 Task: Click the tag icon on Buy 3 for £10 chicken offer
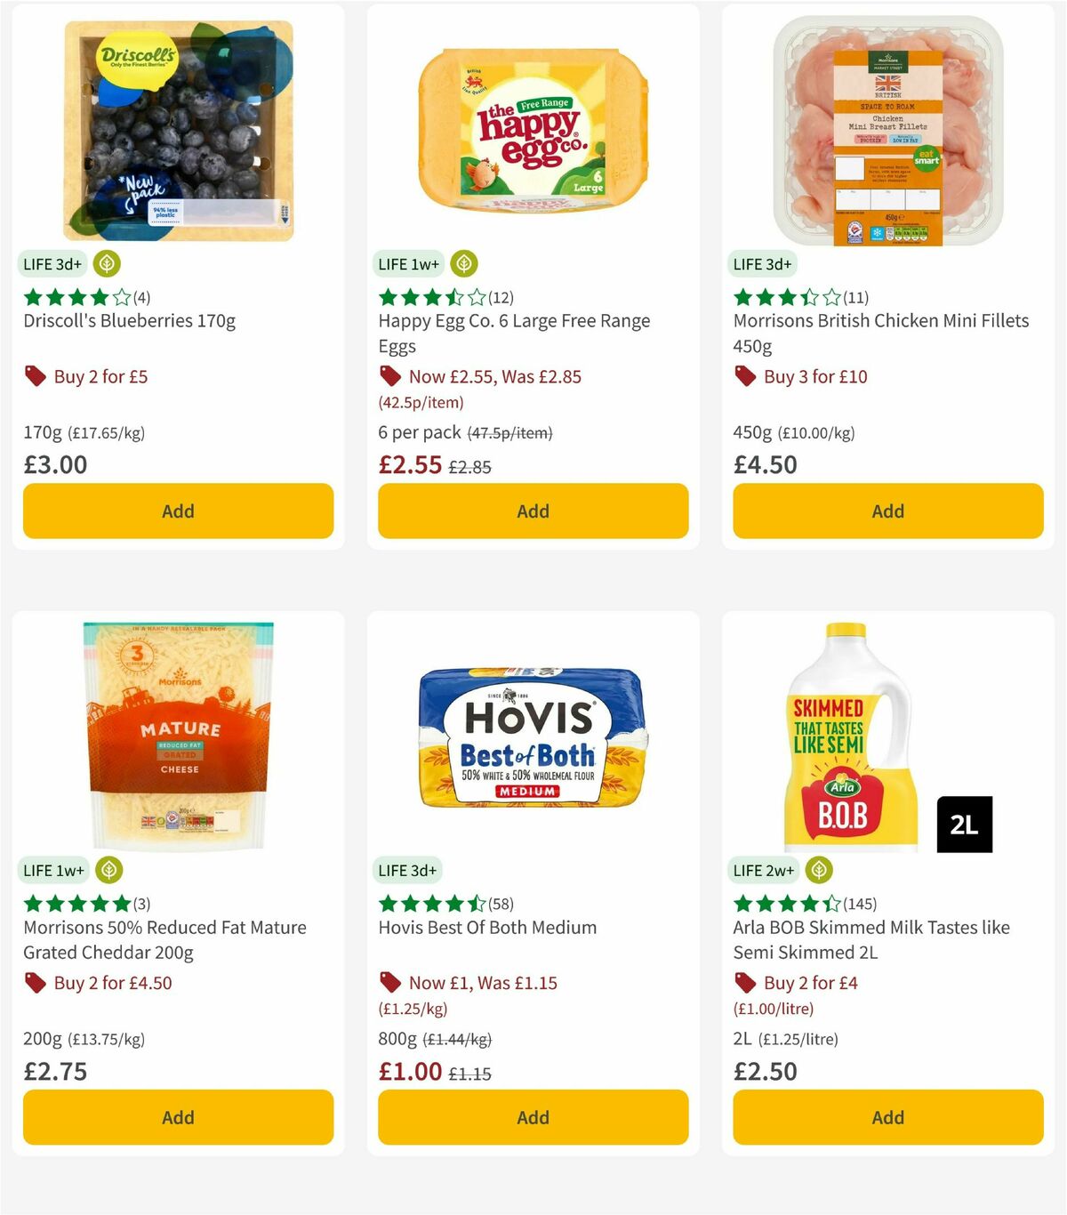pos(745,376)
